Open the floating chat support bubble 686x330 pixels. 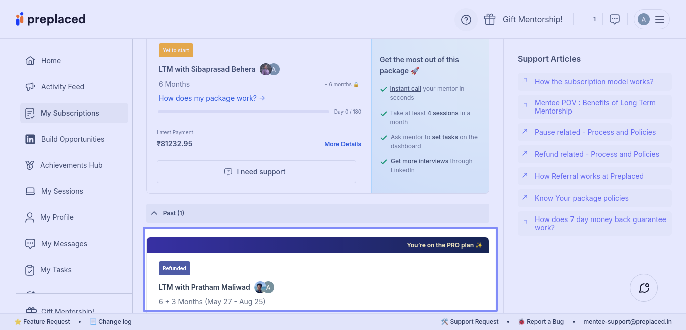pyautogui.click(x=644, y=288)
